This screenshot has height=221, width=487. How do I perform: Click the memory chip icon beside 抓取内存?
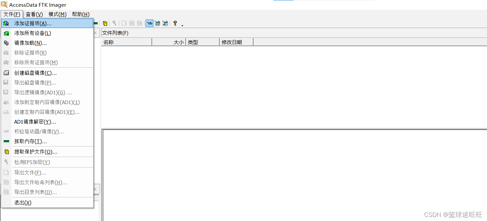(6, 141)
